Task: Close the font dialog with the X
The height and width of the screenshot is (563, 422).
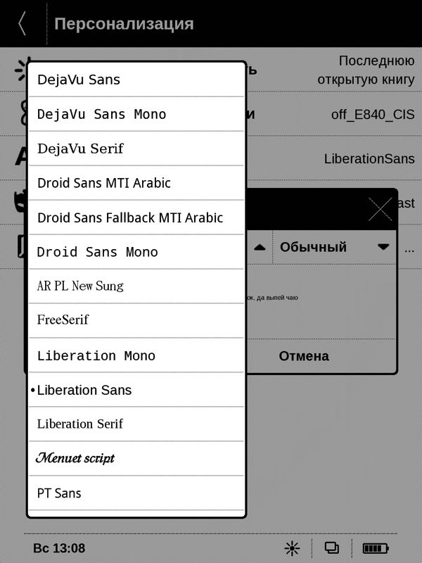Action: tap(380, 209)
